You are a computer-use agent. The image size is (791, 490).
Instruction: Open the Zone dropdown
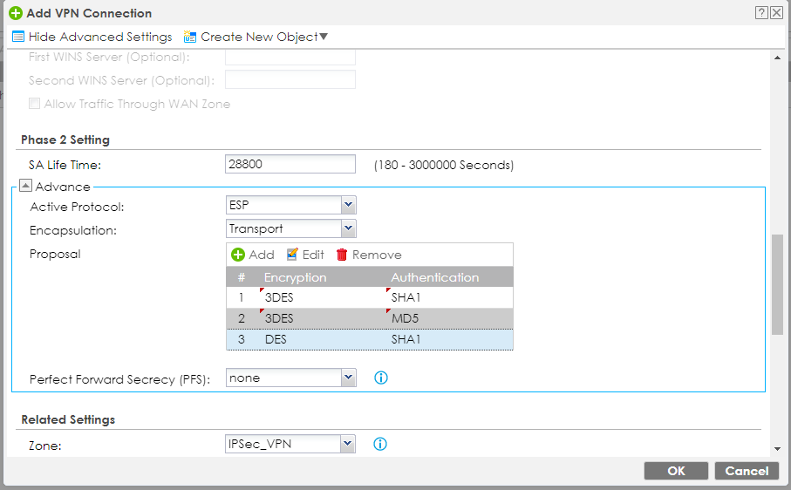pos(348,445)
